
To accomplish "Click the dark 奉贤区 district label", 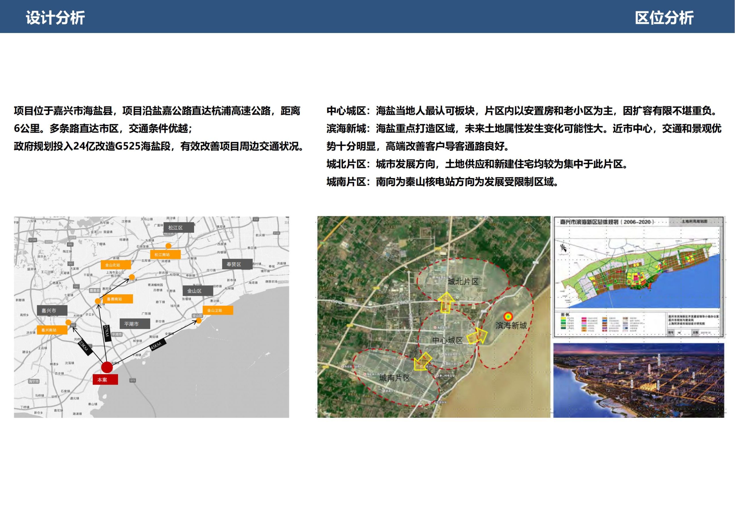I will [x=237, y=264].
